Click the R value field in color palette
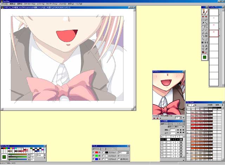225x165 pixels. (x=32, y=155)
